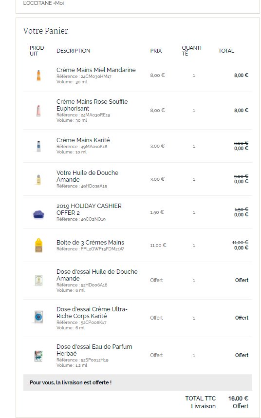Click the pink Rose Souffle hand cream image
The height and width of the screenshot is (418, 261).
coord(38,111)
